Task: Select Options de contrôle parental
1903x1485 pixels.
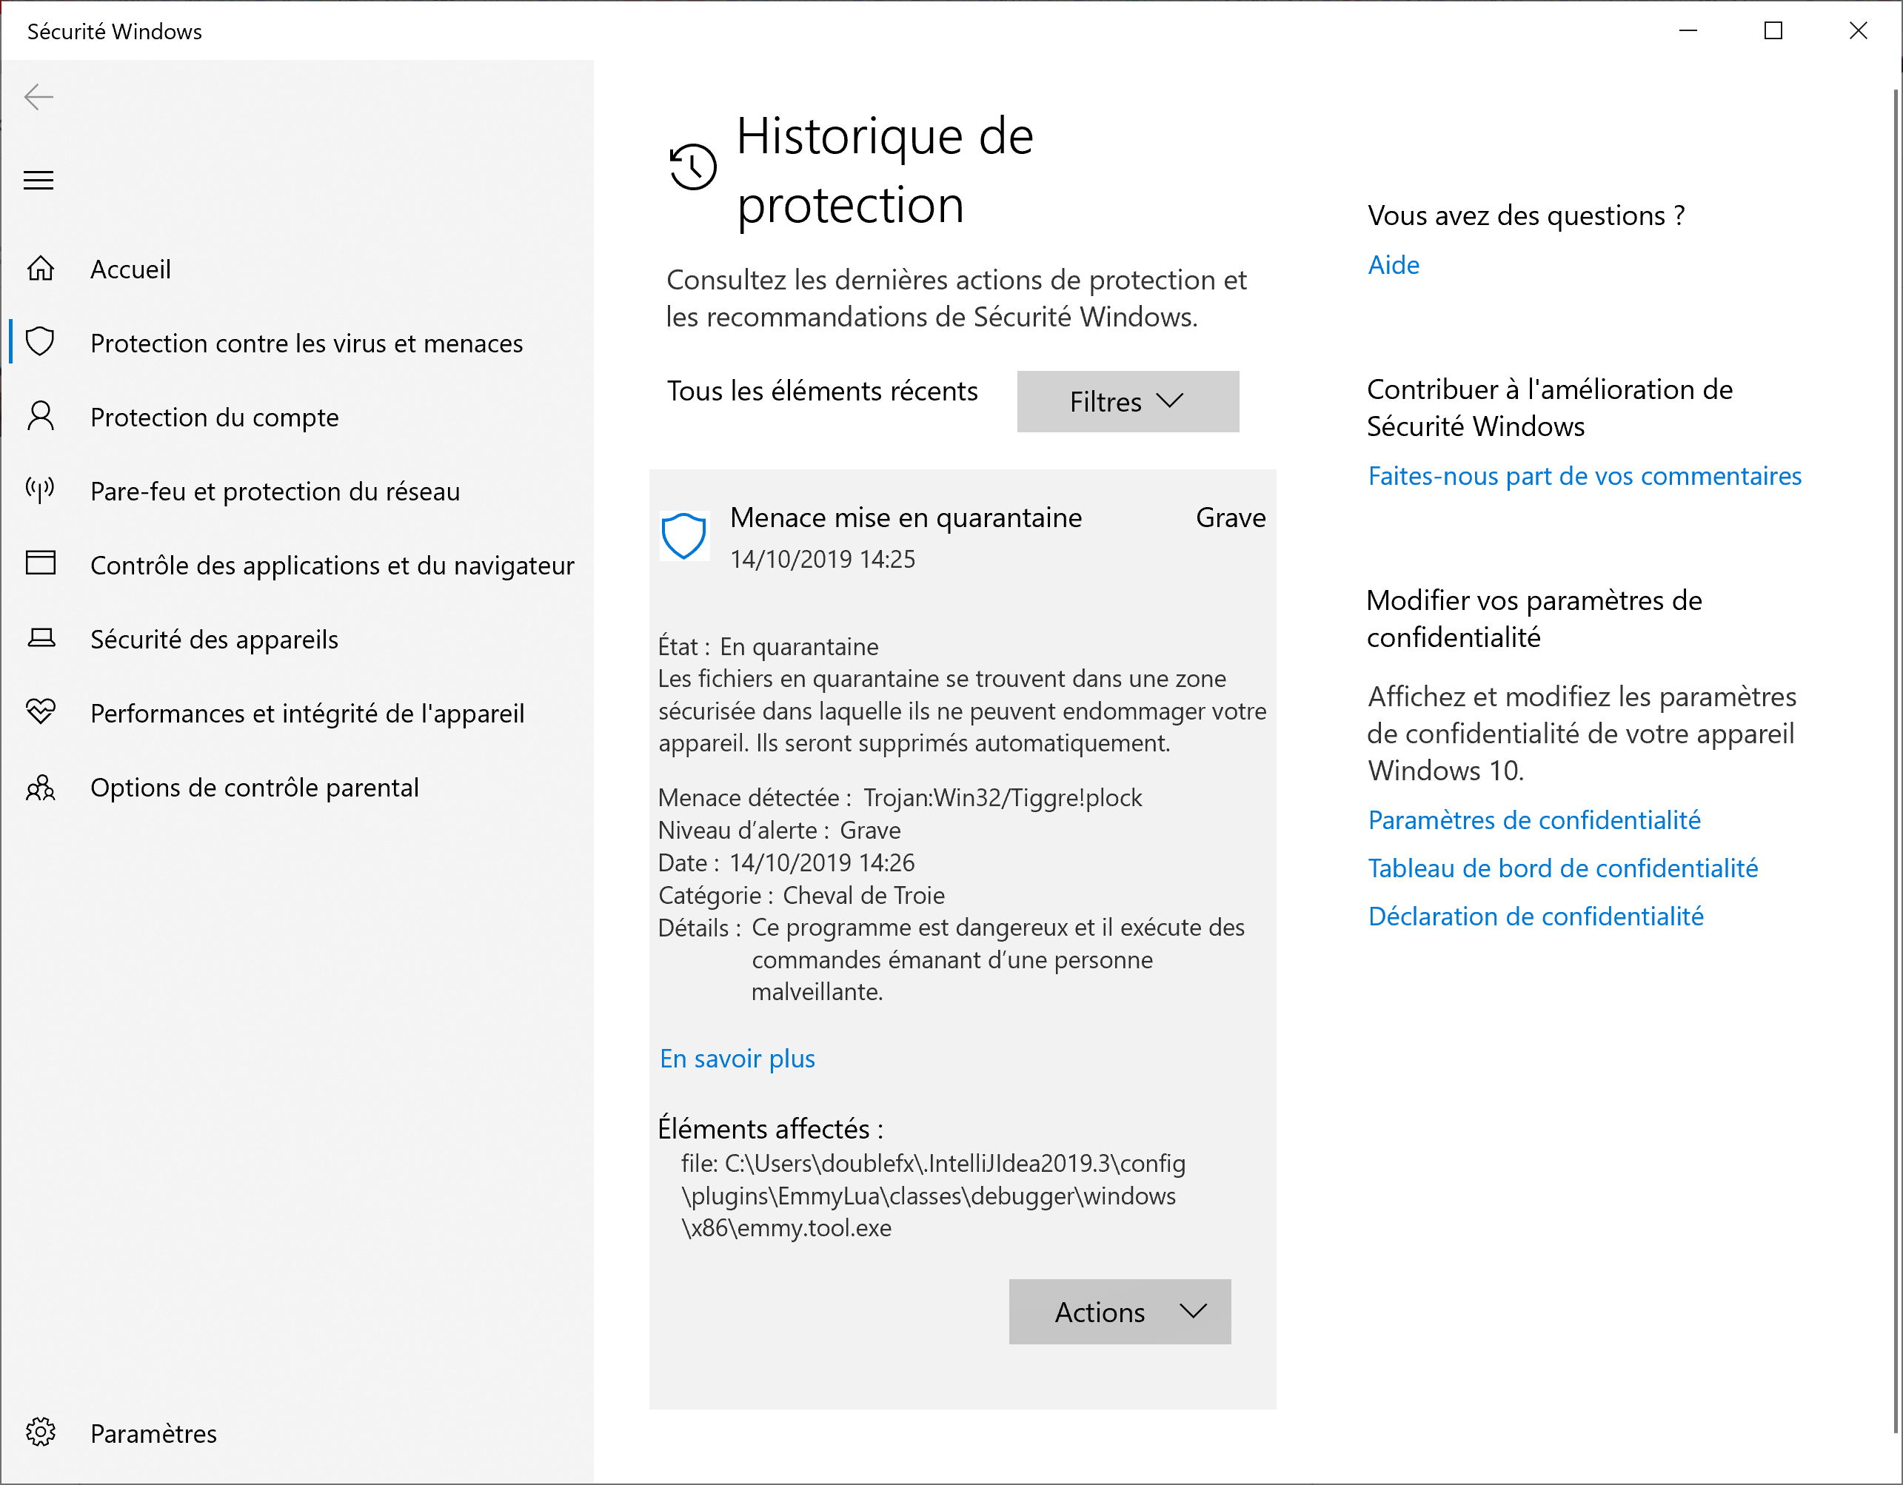Action: [255, 788]
